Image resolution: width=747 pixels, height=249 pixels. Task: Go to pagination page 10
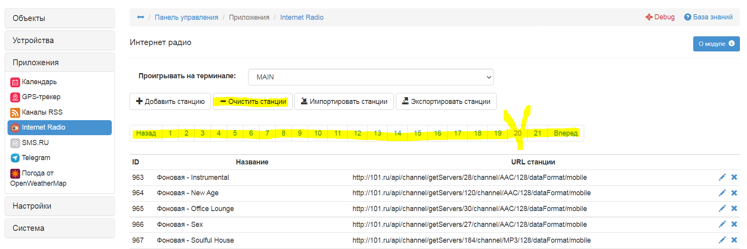tap(318, 133)
